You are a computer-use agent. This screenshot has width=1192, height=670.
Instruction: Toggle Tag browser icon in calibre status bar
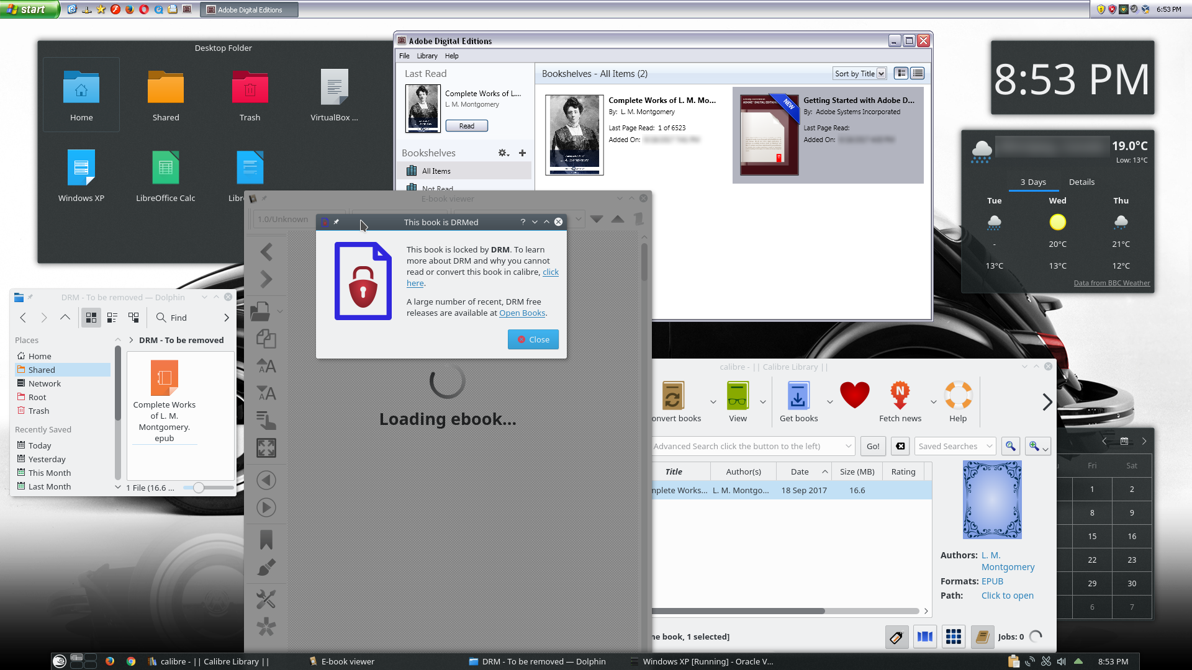[x=896, y=636]
